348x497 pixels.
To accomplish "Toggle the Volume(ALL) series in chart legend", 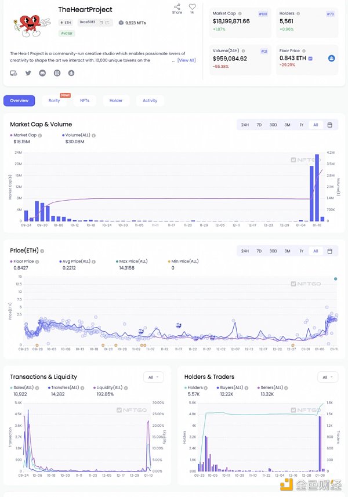I will click(78, 135).
